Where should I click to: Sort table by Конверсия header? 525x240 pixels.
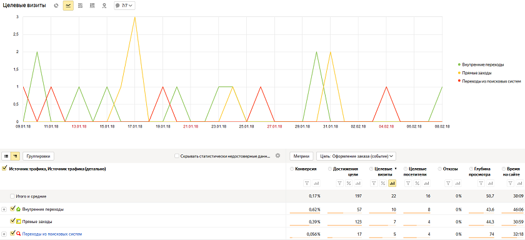306,169
